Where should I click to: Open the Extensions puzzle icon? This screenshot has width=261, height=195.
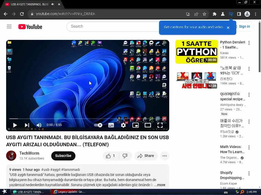[x=214, y=14]
